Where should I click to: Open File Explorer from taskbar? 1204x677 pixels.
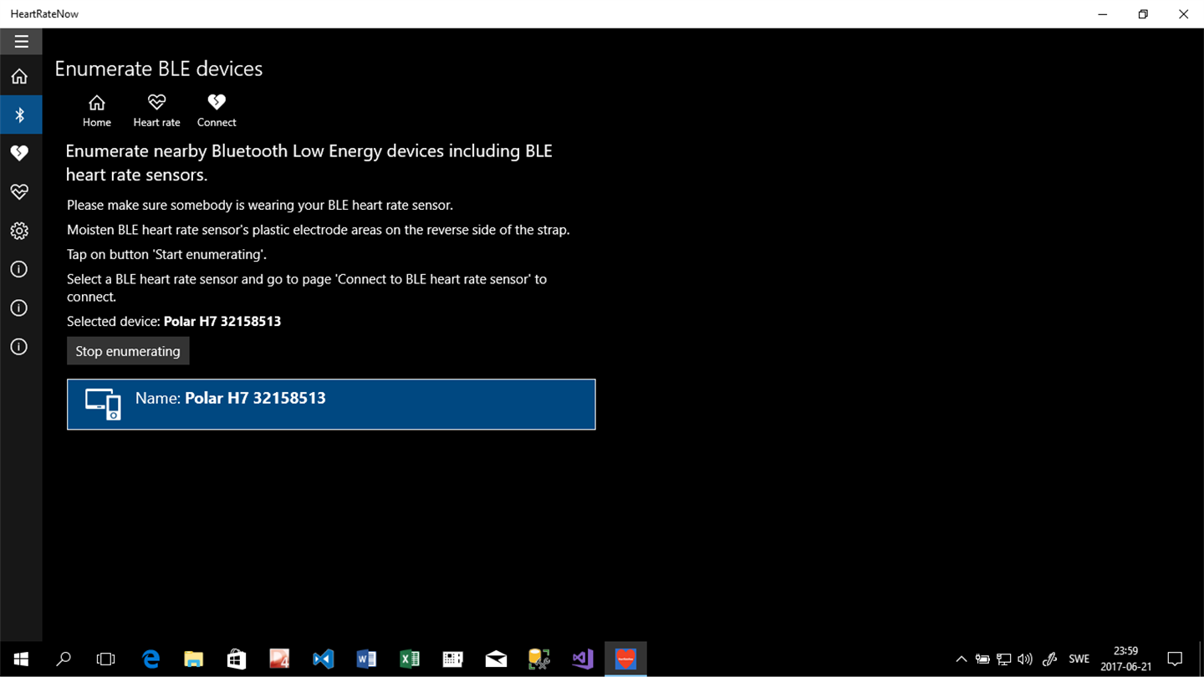pos(194,659)
